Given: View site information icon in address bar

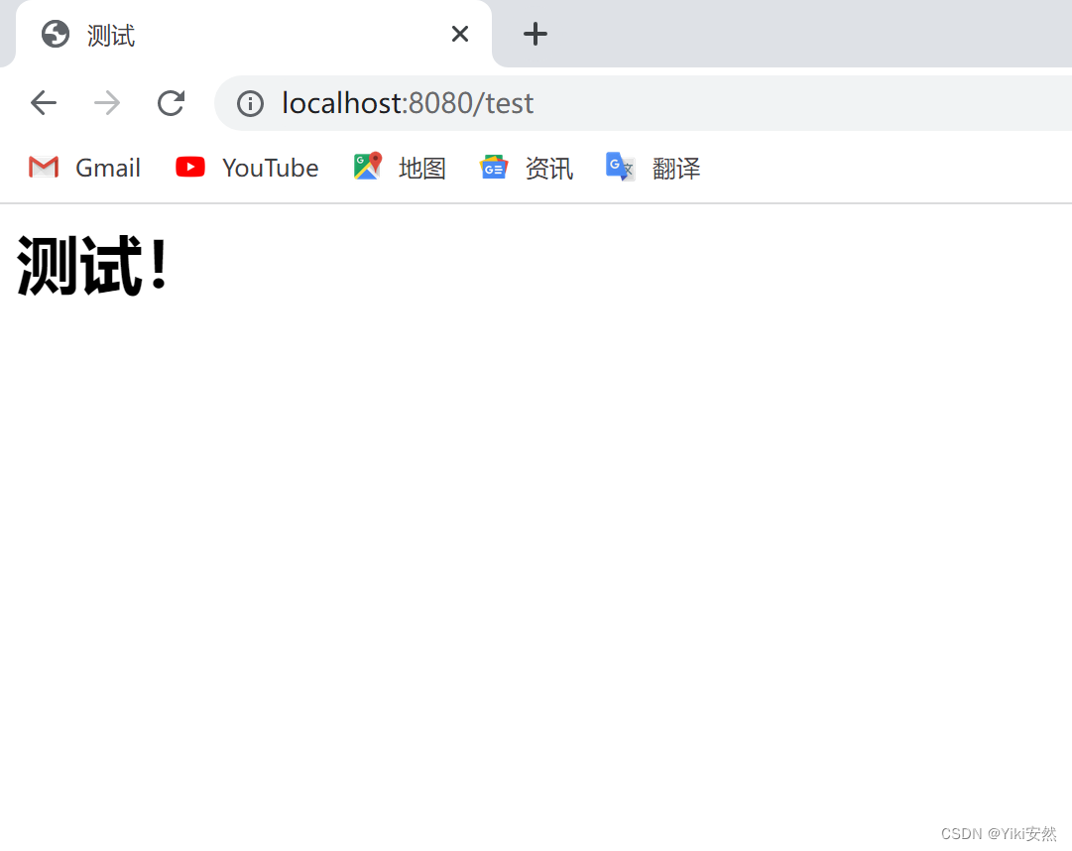Looking at the screenshot, I should pos(250,104).
